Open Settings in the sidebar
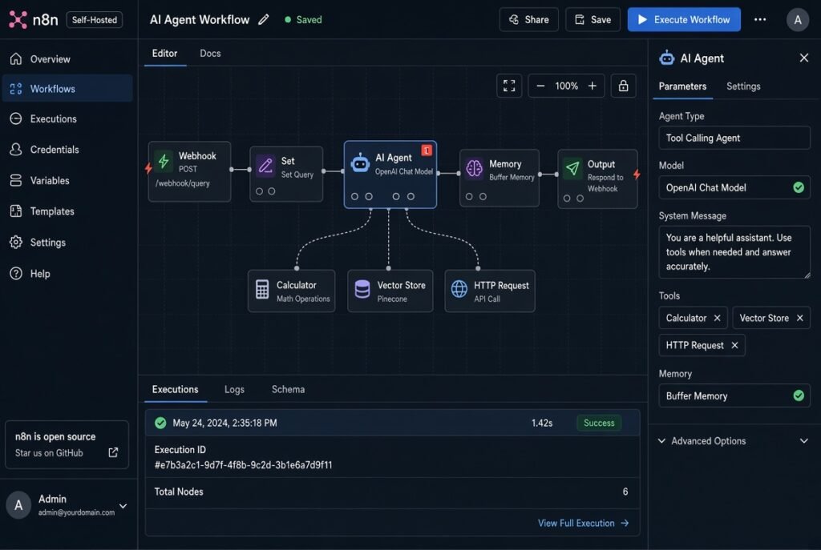Viewport: 821px width, 550px height. (x=67, y=243)
